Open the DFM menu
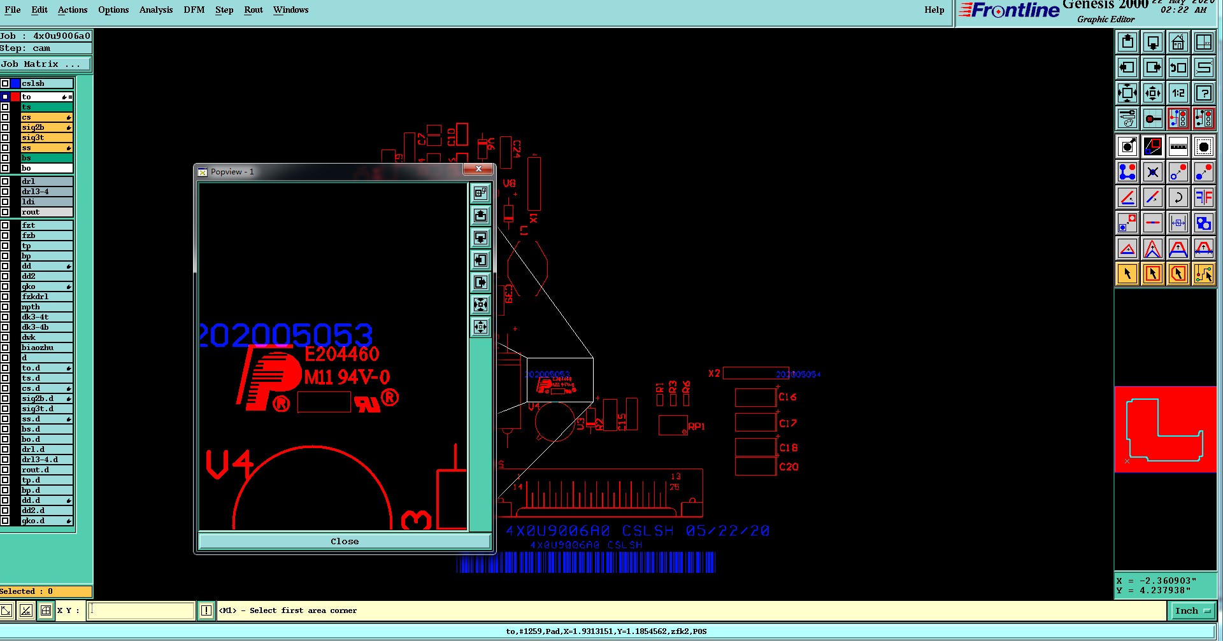This screenshot has width=1223, height=641. pyautogui.click(x=194, y=10)
